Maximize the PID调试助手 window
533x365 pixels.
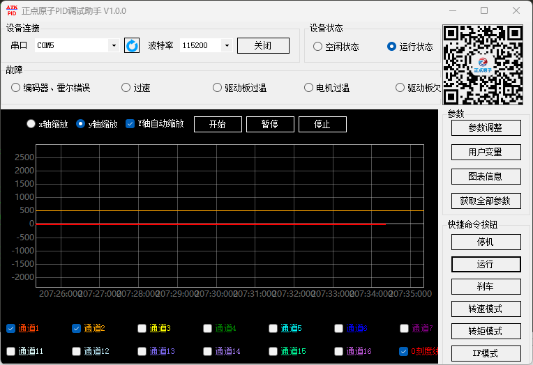pyautogui.click(x=484, y=11)
